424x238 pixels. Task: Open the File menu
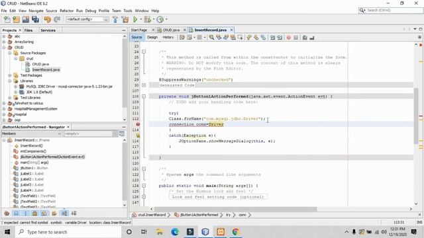pos(4,11)
